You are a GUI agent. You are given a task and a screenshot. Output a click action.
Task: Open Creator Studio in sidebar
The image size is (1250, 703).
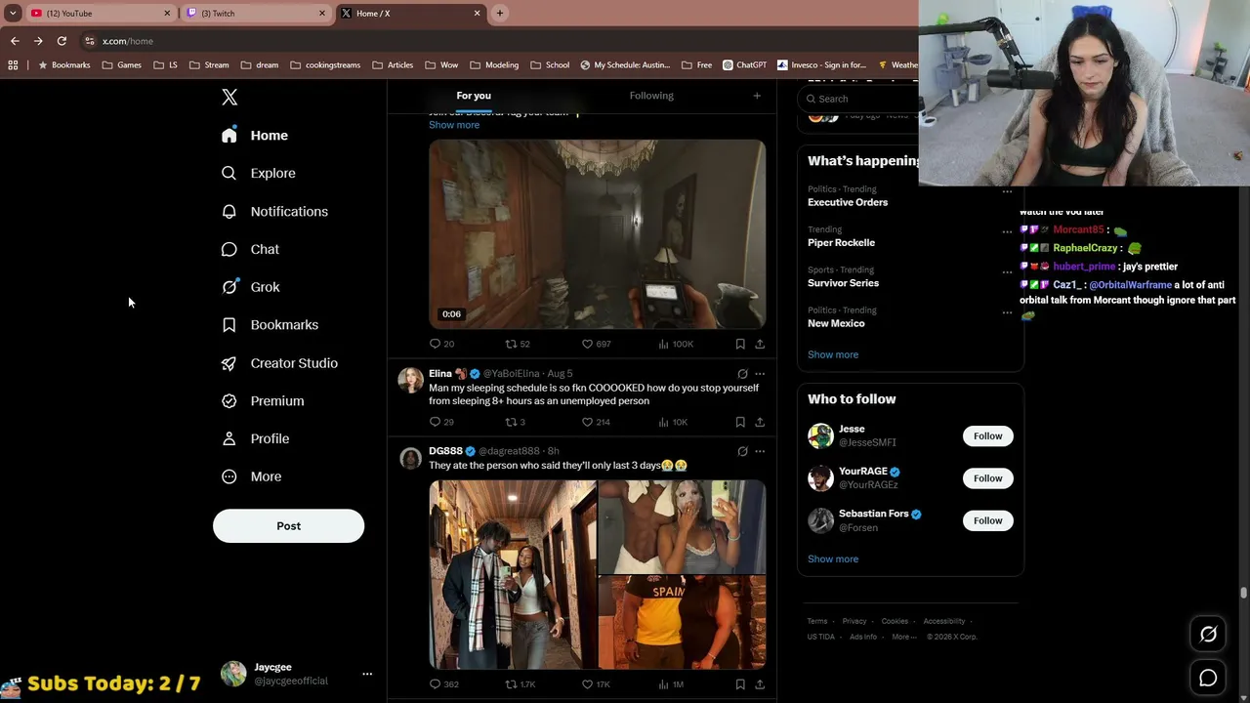coord(279,363)
